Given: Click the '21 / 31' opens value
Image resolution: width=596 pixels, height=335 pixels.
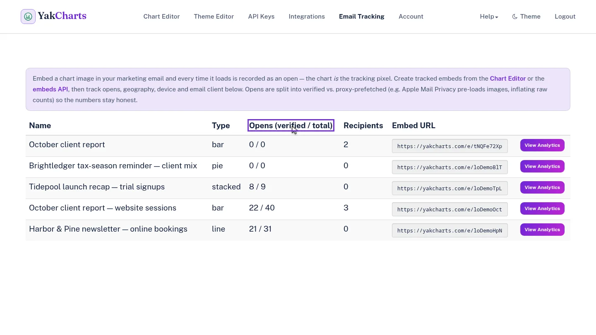Looking at the screenshot, I should click(260, 229).
